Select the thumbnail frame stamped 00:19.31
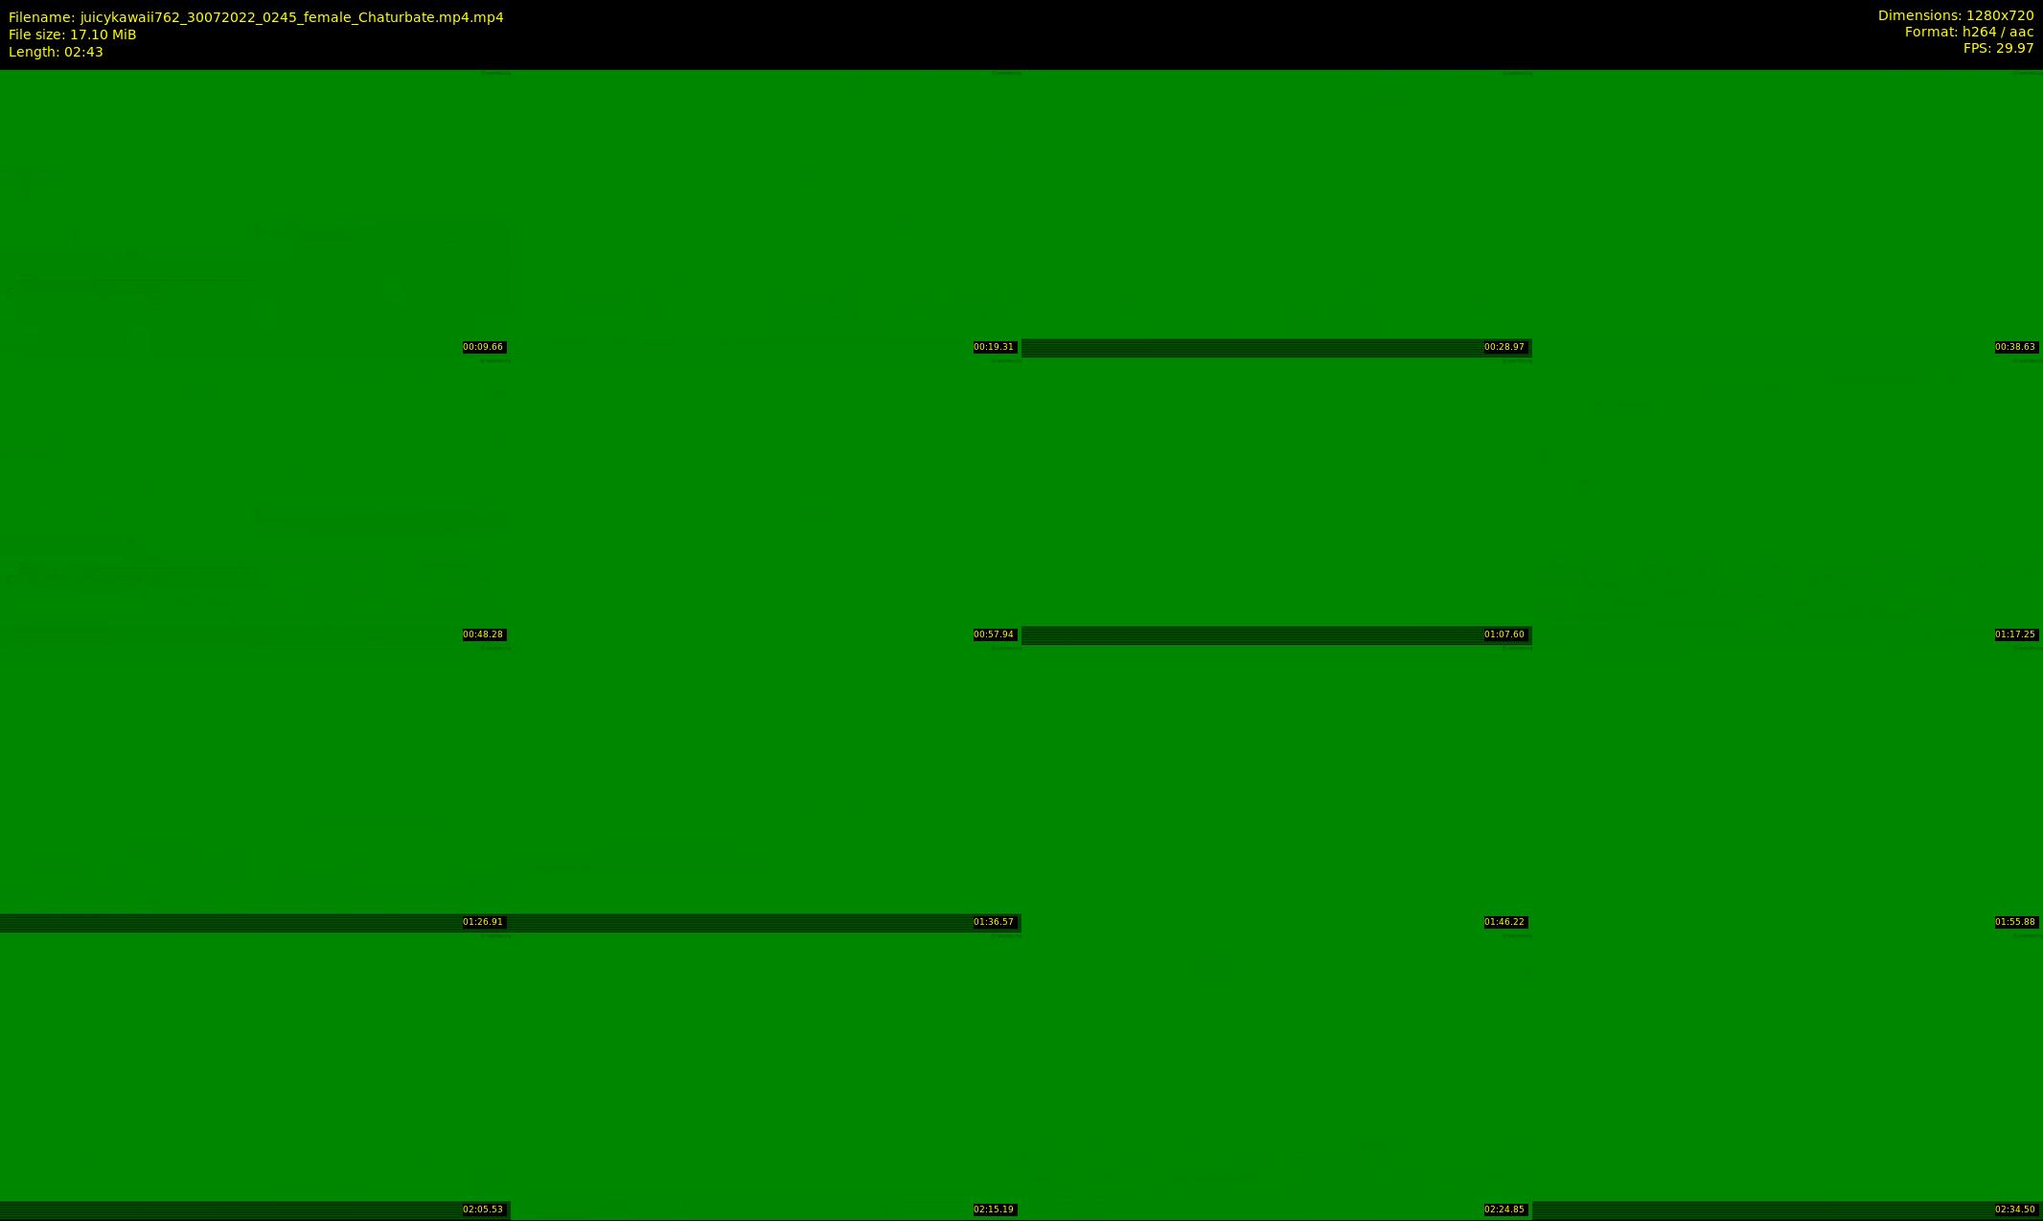Viewport: 2043px width, 1221px height. pyautogui.click(x=766, y=213)
